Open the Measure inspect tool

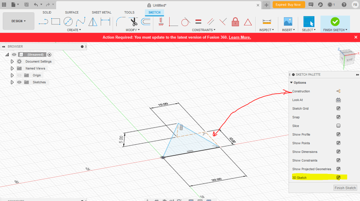(x=266, y=22)
